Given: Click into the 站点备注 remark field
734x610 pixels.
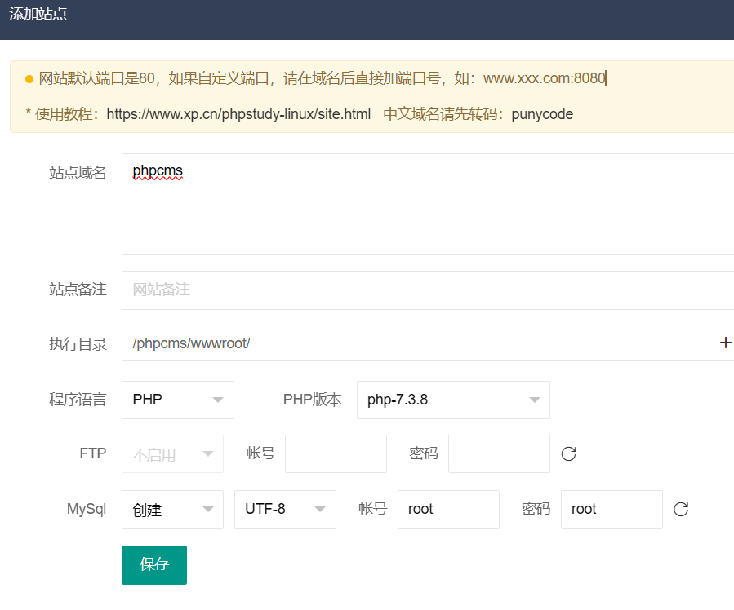Looking at the screenshot, I should pos(428,290).
